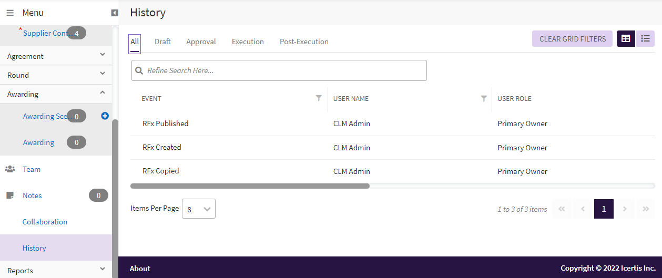
Task: Switch to grid tile view
Action: click(x=626, y=38)
